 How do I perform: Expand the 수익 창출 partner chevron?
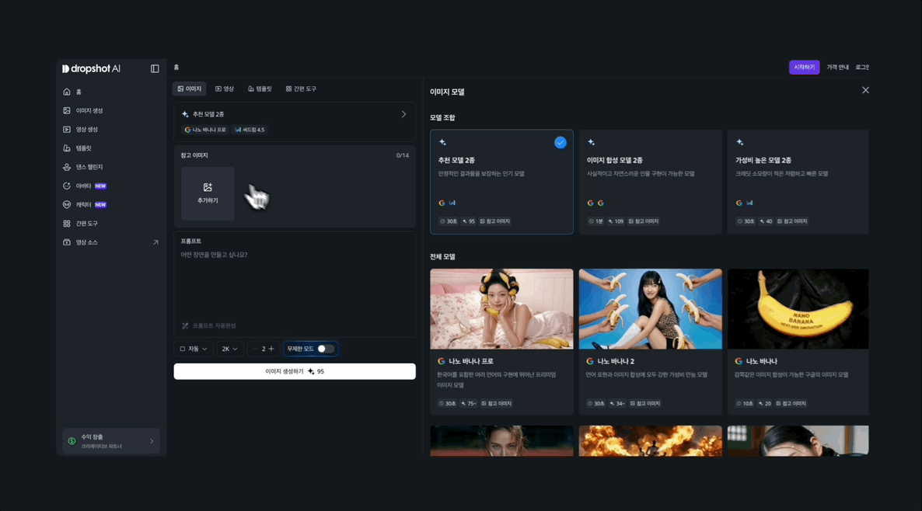coord(152,441)
